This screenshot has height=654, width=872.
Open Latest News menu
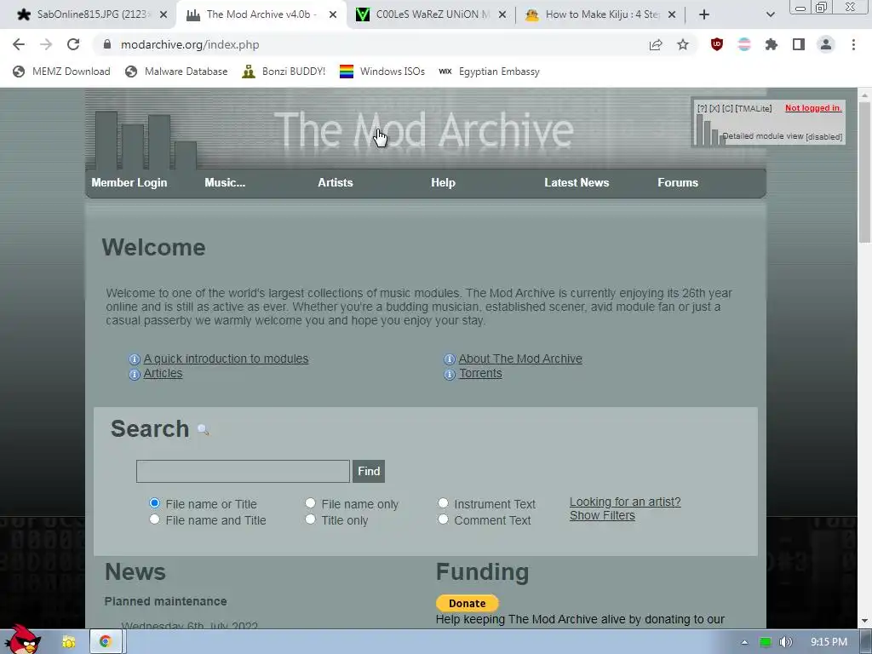click(577, 182)
